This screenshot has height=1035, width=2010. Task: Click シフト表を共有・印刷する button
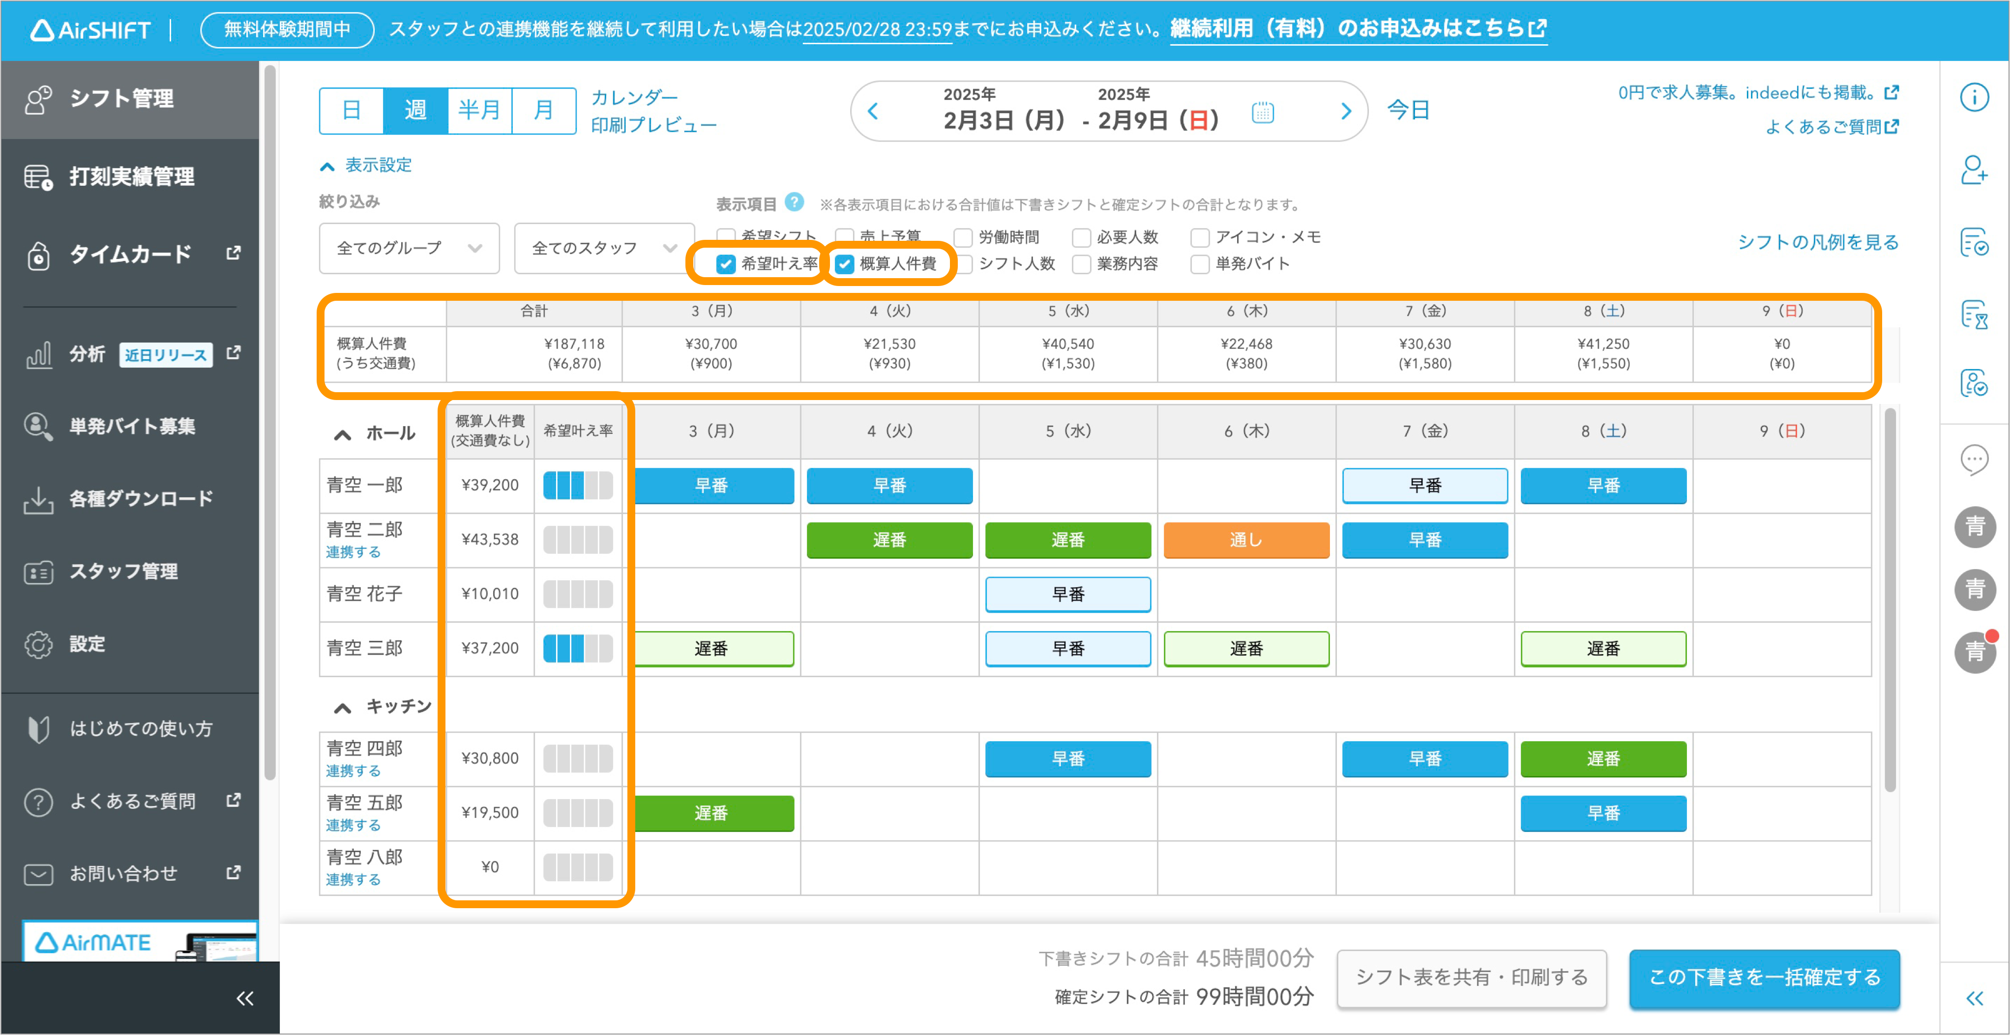pyautogui.click(x=1472, y=978)
